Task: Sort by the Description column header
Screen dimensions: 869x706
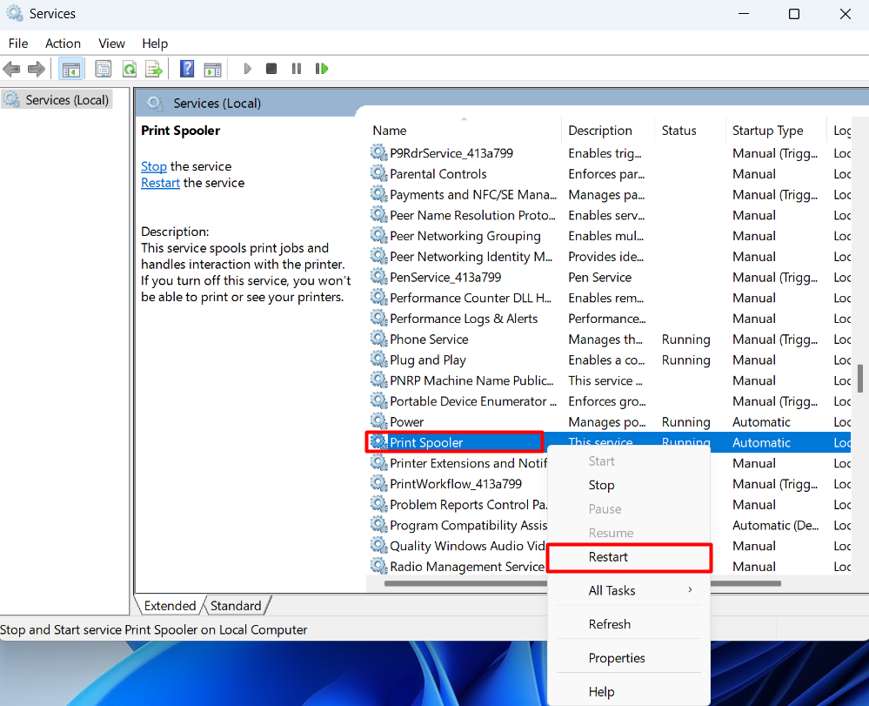Action: [x=608, y=131]
